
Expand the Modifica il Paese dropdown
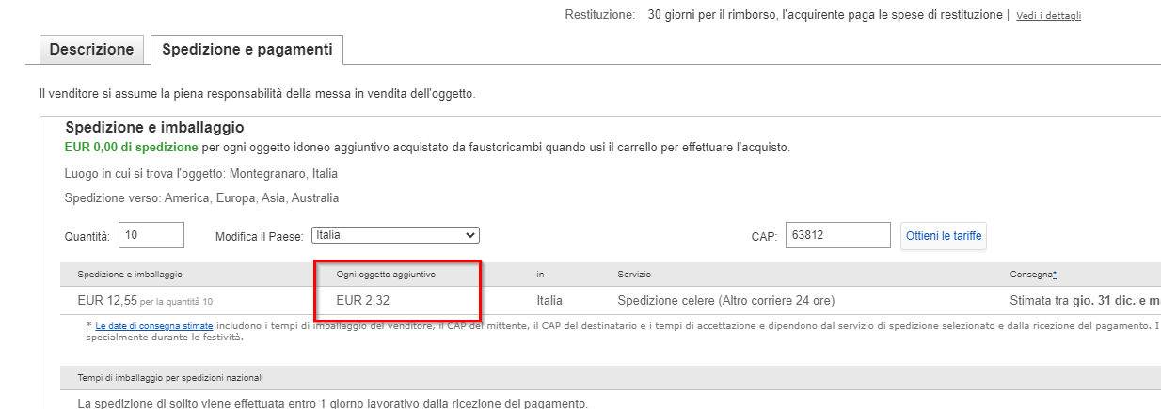[395, 235]
